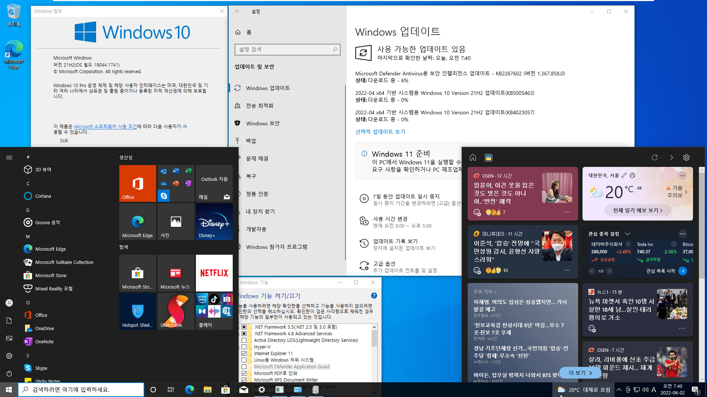Uncheck Internet Explorer 11 checkbox
The image size is (707, 397).
click(x=244, y=353)
